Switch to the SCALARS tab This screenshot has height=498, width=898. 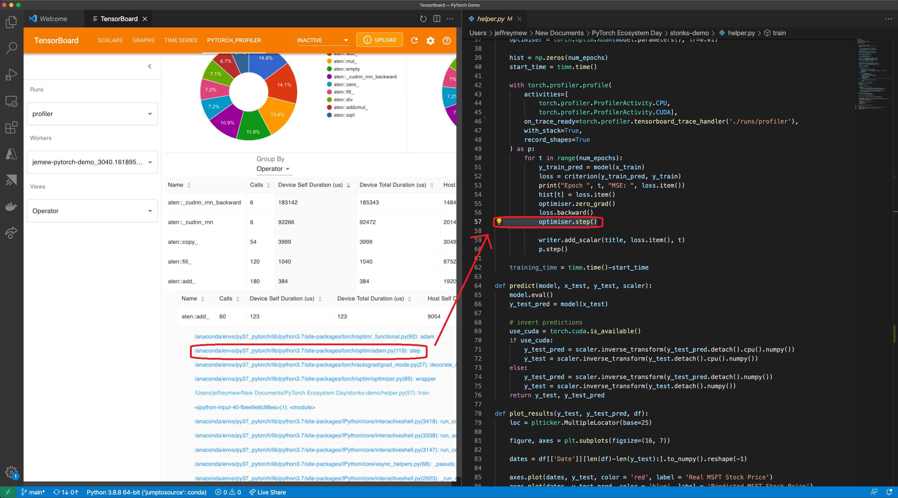(110, 40)
